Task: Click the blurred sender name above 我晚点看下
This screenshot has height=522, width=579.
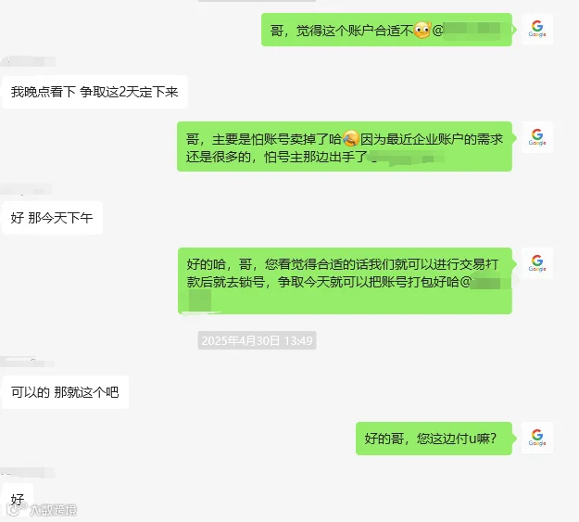Action: click(28, 61)
